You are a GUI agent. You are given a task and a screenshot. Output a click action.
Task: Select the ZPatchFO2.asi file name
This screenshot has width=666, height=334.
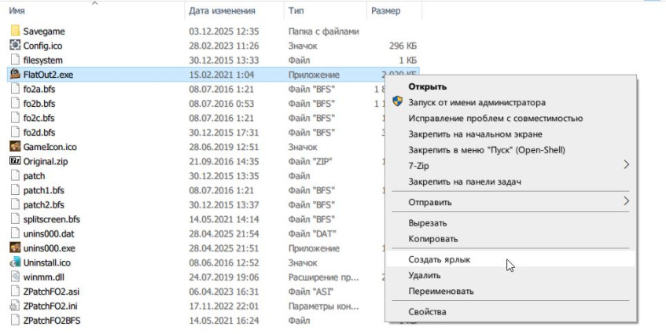click(51, 292)
